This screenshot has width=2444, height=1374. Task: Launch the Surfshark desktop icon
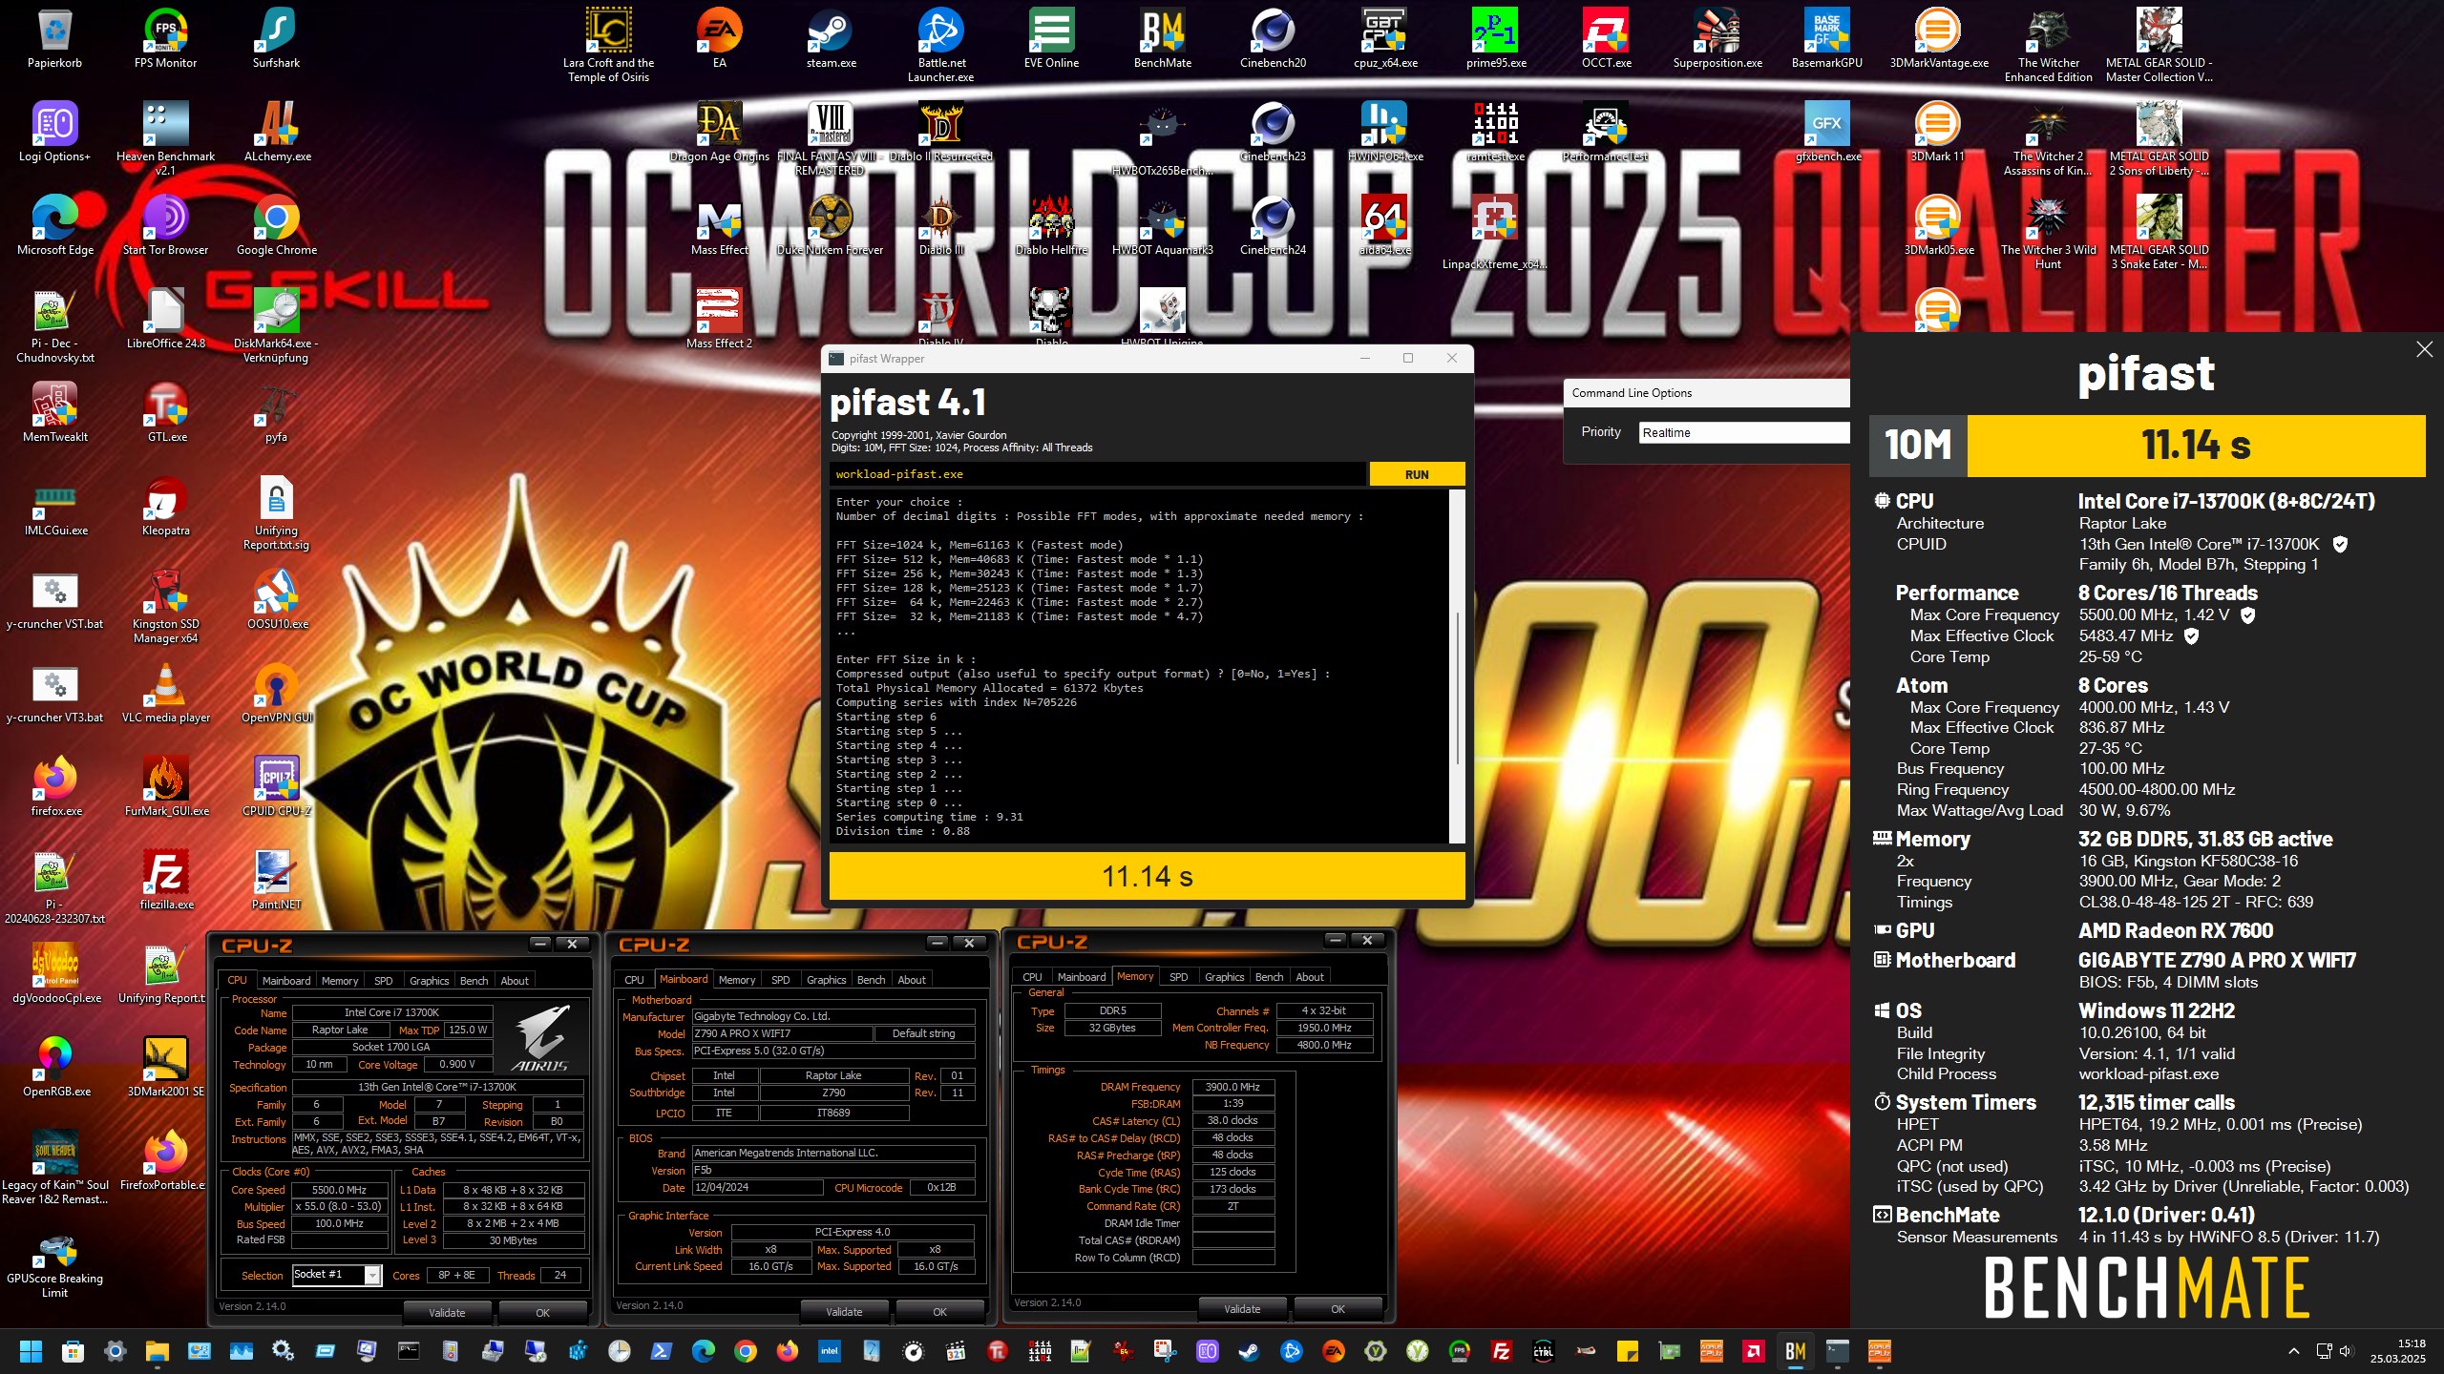(276, 40)
